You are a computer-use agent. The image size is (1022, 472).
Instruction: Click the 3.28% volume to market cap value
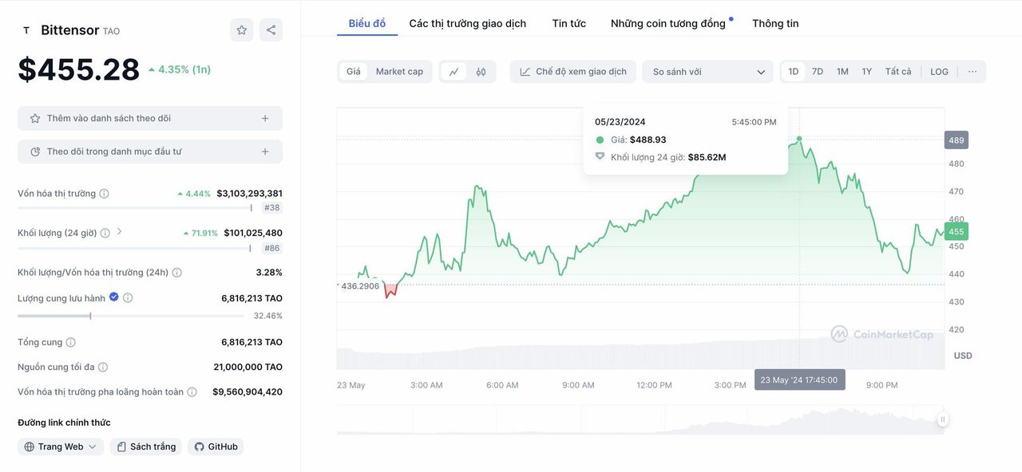[x=269, y=273]
